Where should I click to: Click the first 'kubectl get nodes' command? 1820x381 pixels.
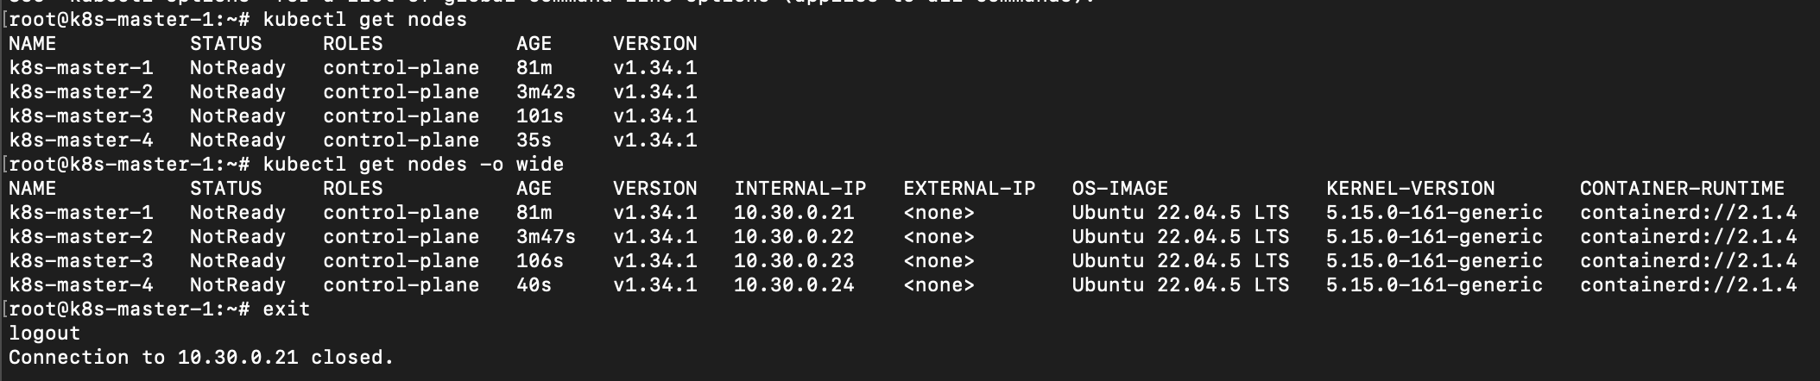pos(364,20)
